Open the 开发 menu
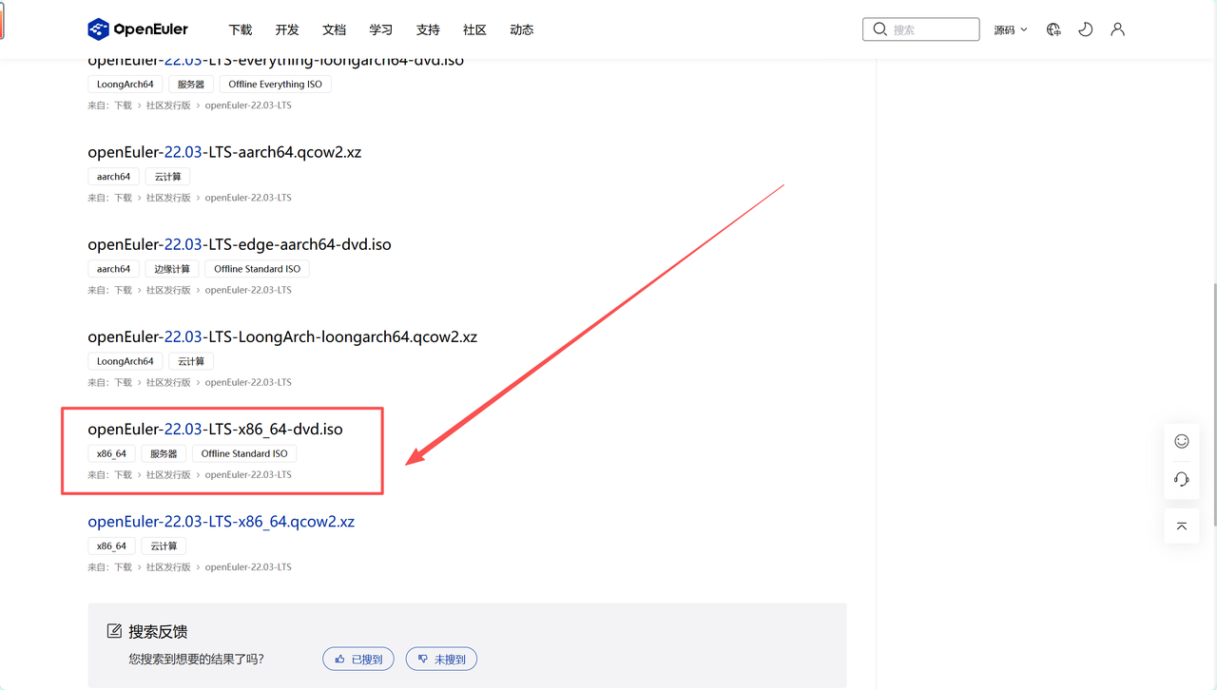Image resolution: width=1217 pixels, height=690 pixels. [287, 29]
